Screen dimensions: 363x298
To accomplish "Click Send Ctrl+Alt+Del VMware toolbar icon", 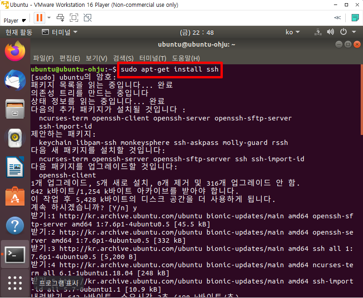I will (60, 18).
